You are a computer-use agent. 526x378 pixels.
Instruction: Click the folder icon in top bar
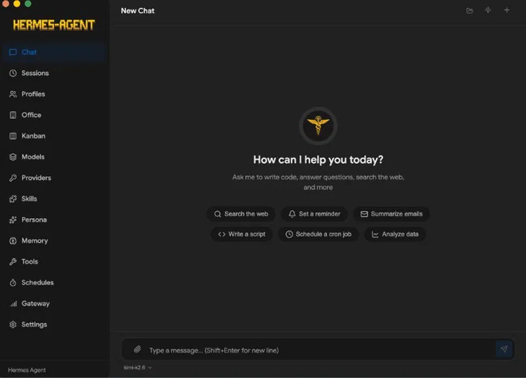470,11
